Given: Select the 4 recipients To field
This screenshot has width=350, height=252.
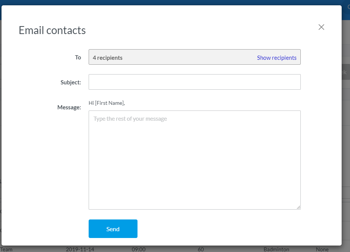Looking at the screenshot, I should tap(170, 58).
